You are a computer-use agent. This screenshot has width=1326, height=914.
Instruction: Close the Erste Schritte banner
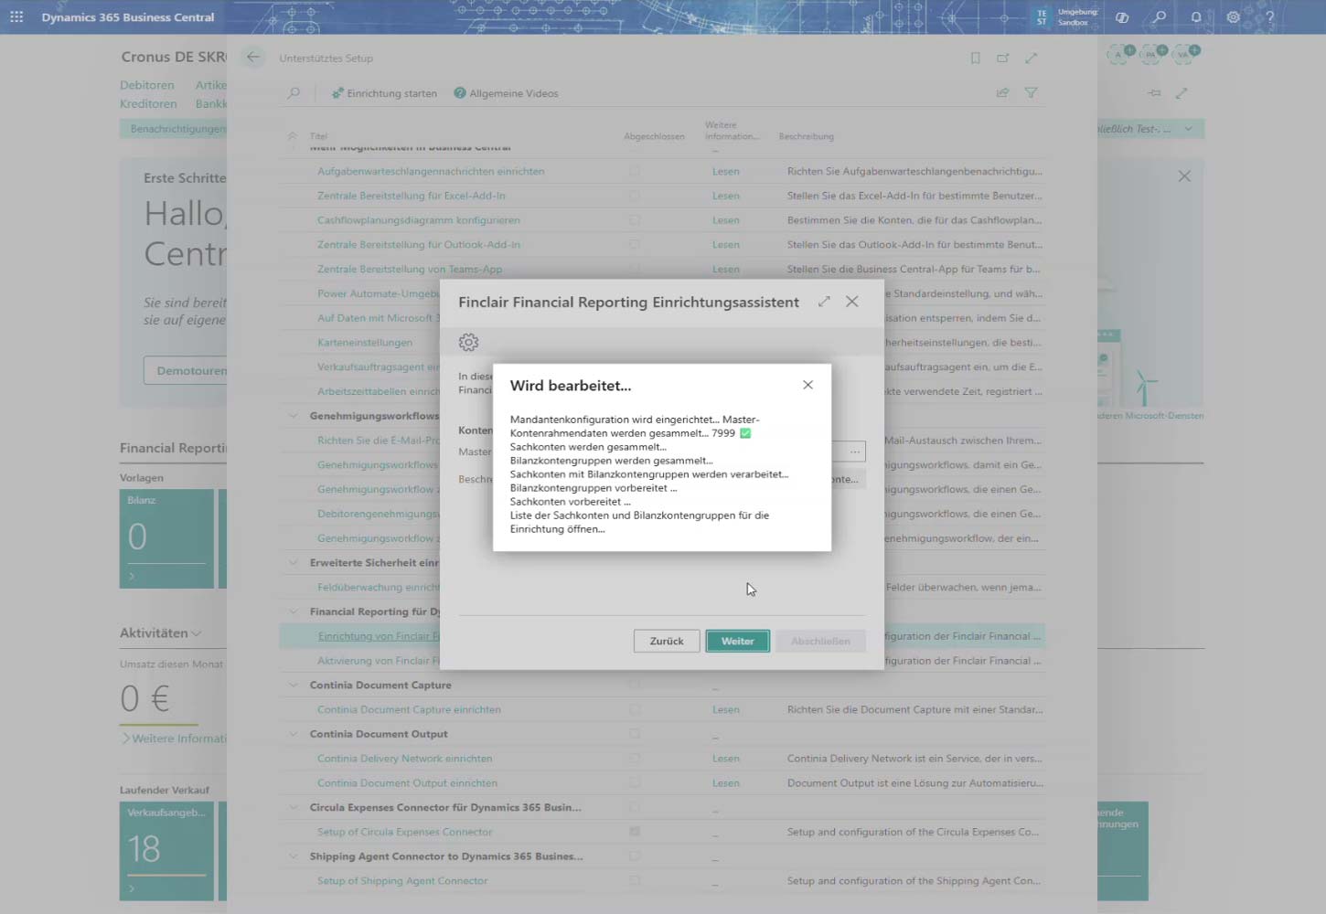(x=1184, y=175)
